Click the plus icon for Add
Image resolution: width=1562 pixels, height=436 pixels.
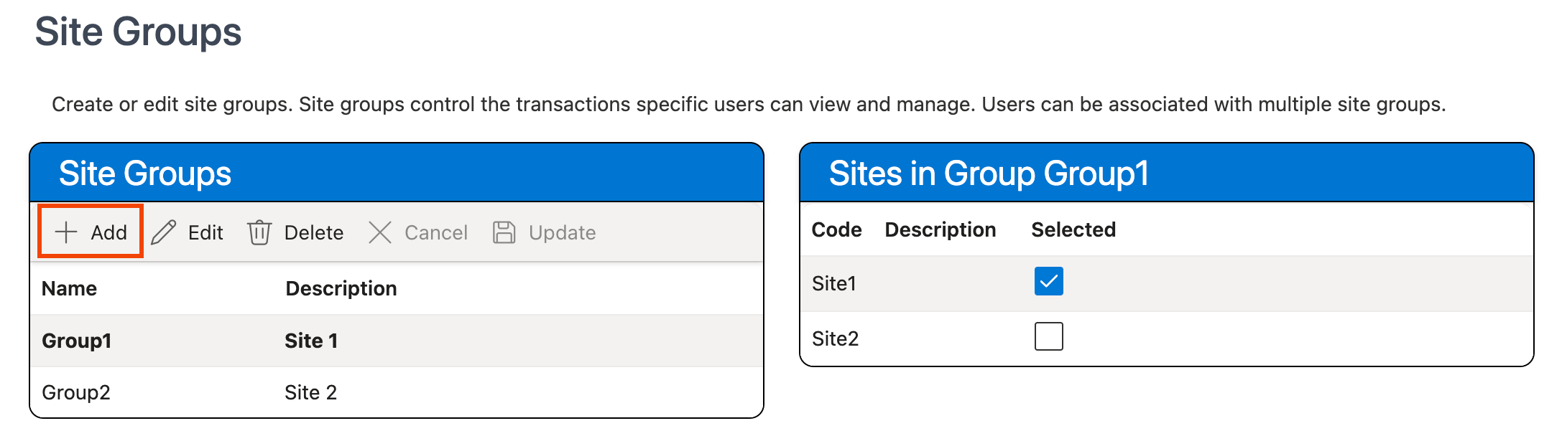(x=66, y=232)
